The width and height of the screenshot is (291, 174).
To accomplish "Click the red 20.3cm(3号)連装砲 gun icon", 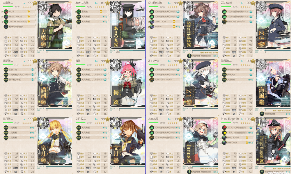I will click(224, 128).
